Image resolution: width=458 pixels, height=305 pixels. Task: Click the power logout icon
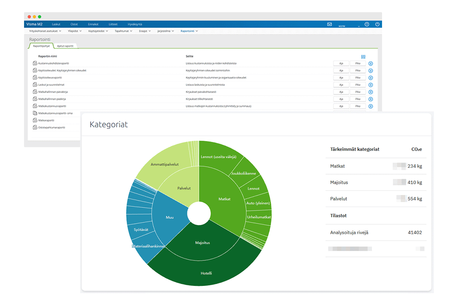pyautogui.click(x=377, y=24)
